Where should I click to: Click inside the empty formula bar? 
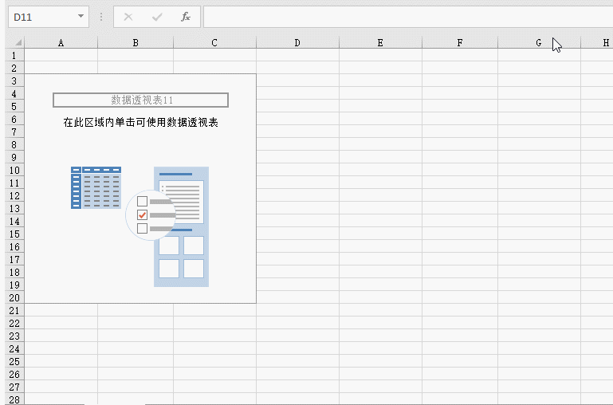click(x=407, y=17)
